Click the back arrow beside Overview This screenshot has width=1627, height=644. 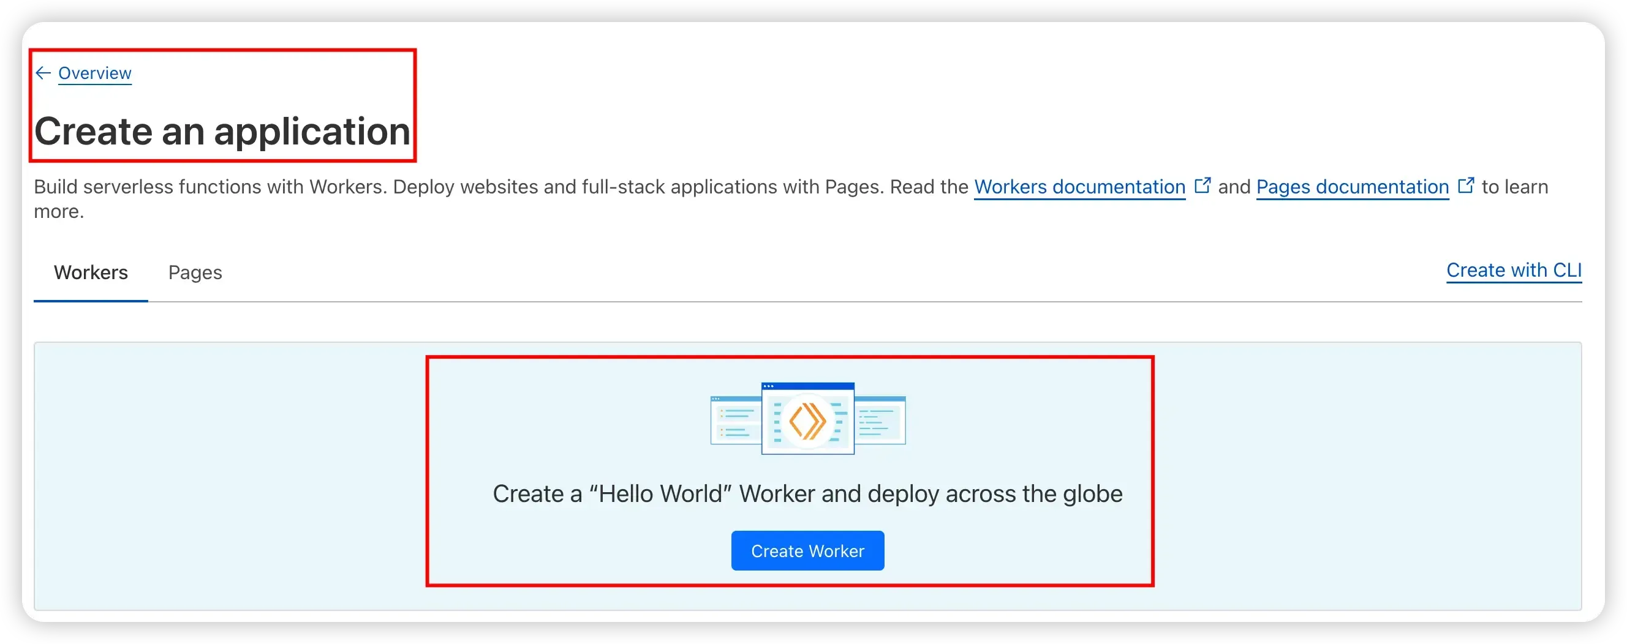43,73
